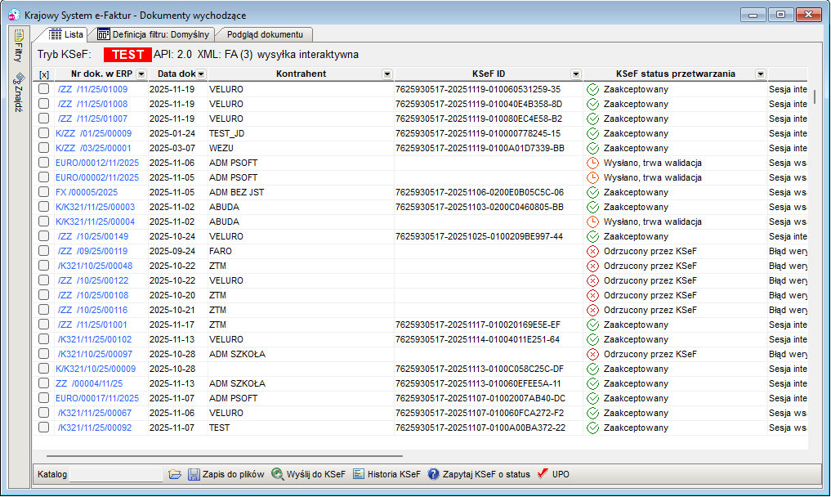
Task: Click the clock status icon for K/K321/11/25/00004
Action: [x=593, y=222]
